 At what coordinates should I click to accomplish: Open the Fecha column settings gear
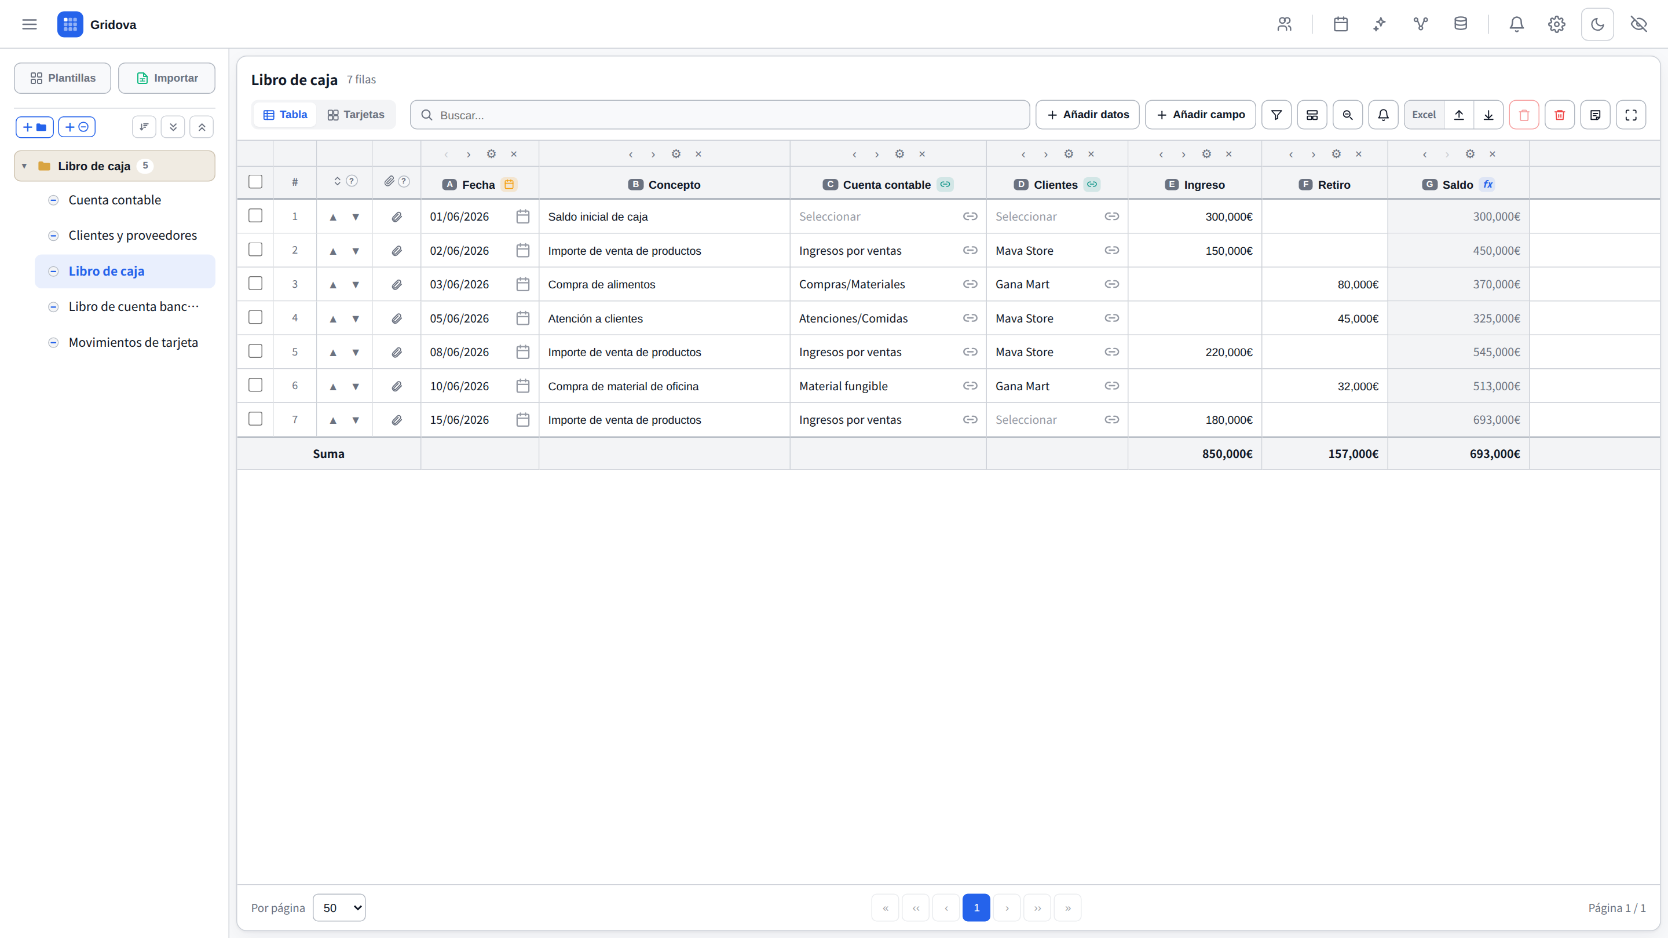tap(492, 154)
